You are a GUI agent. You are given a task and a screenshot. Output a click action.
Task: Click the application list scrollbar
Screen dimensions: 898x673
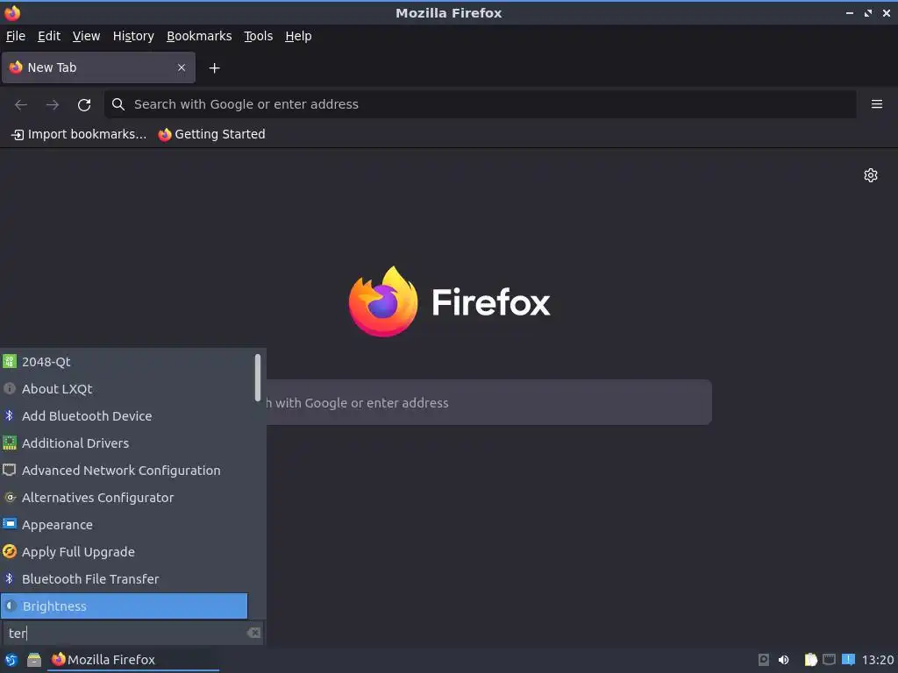[258, 378]
